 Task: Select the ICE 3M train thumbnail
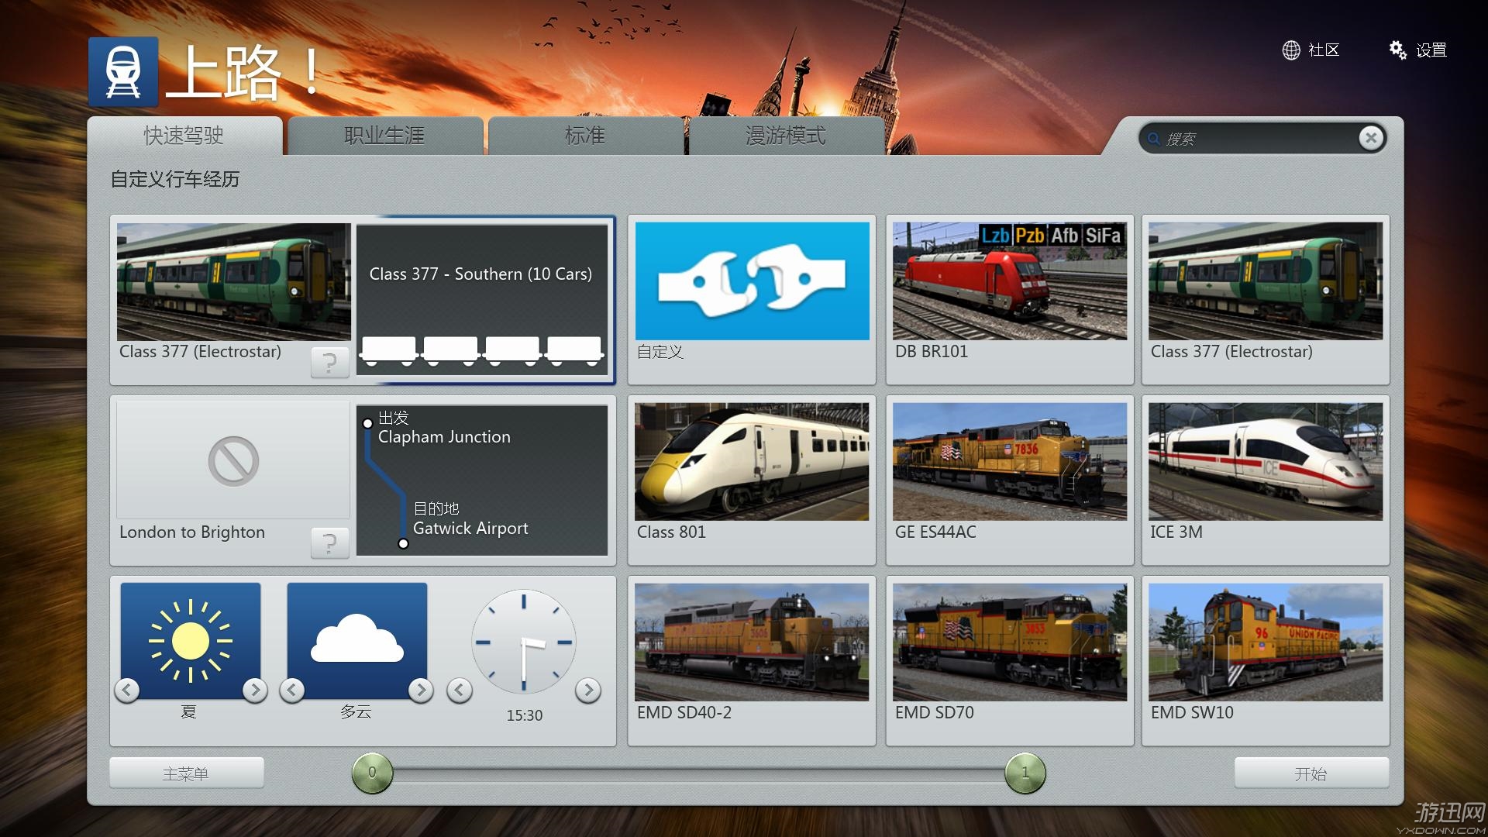click(1265, 462)
